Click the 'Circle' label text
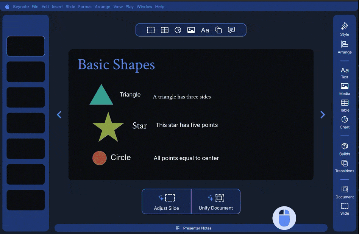359x234 pixels. coord(121,158)
